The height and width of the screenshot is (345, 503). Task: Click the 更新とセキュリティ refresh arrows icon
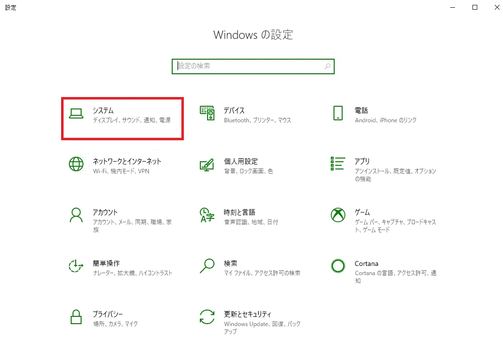207,317
